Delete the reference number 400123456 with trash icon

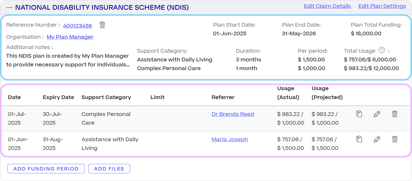102,25
